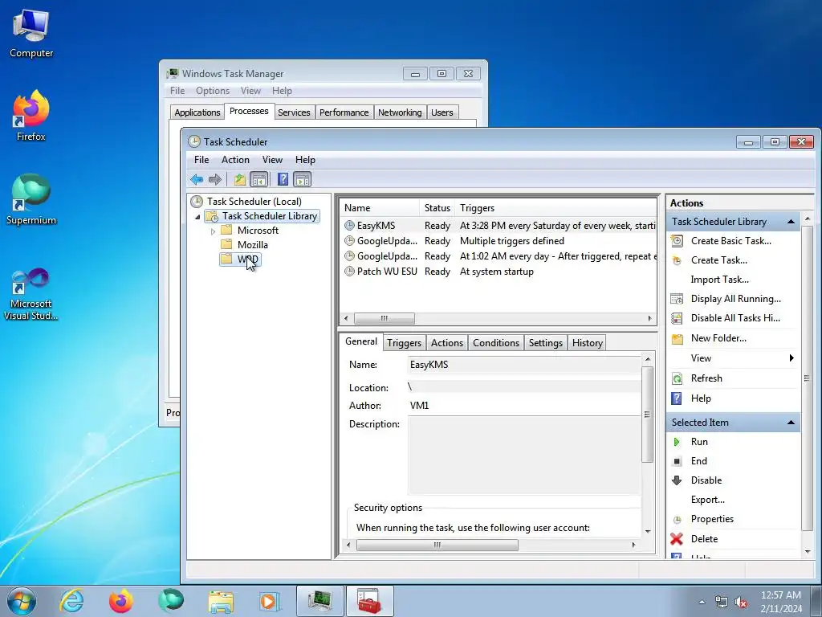The image size is (822, 617).
Task: Click the red X Delete icon
Action: coord(677,539)
